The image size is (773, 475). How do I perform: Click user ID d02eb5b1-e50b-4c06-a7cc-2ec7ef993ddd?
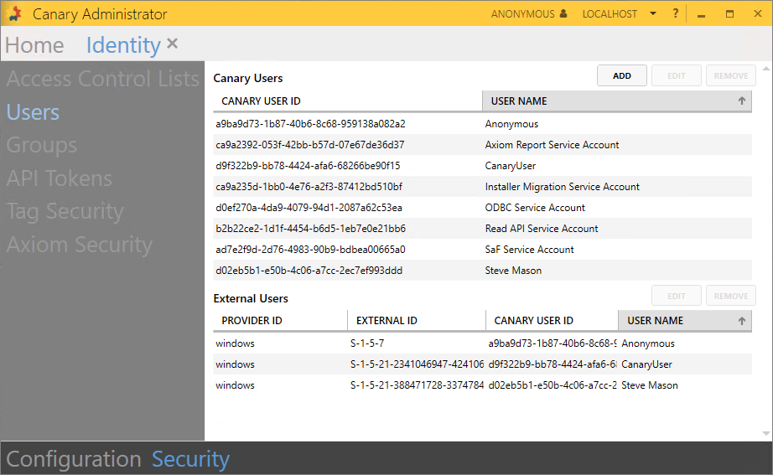(309, 271)
